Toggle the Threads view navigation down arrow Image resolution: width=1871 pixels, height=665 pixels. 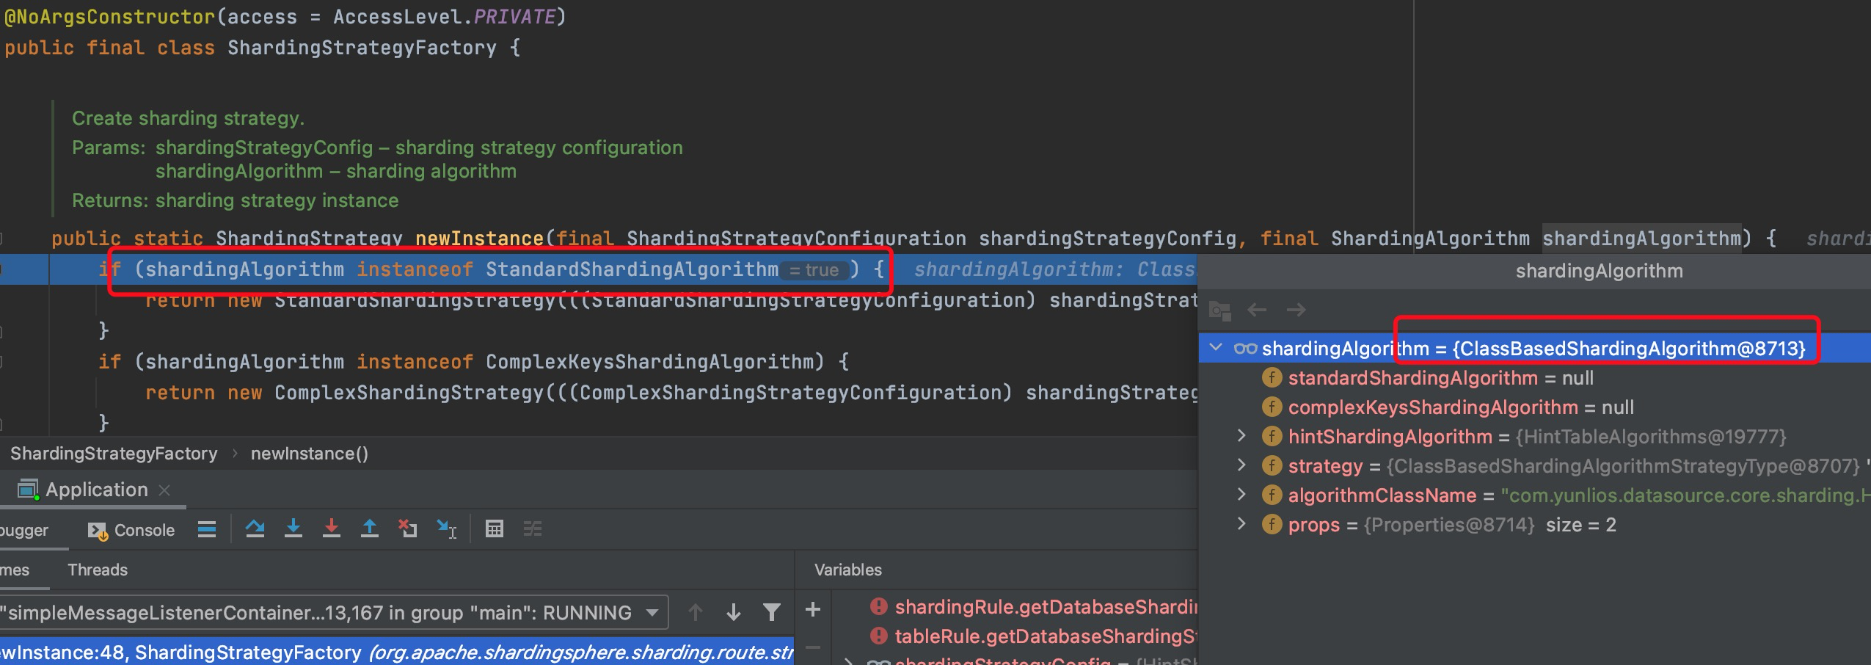pyautogui.click(x=734, y=611)
